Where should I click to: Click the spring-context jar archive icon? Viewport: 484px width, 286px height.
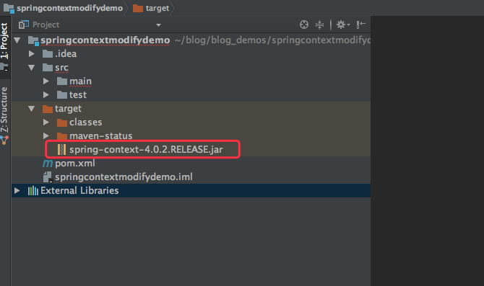click(61, 150)
